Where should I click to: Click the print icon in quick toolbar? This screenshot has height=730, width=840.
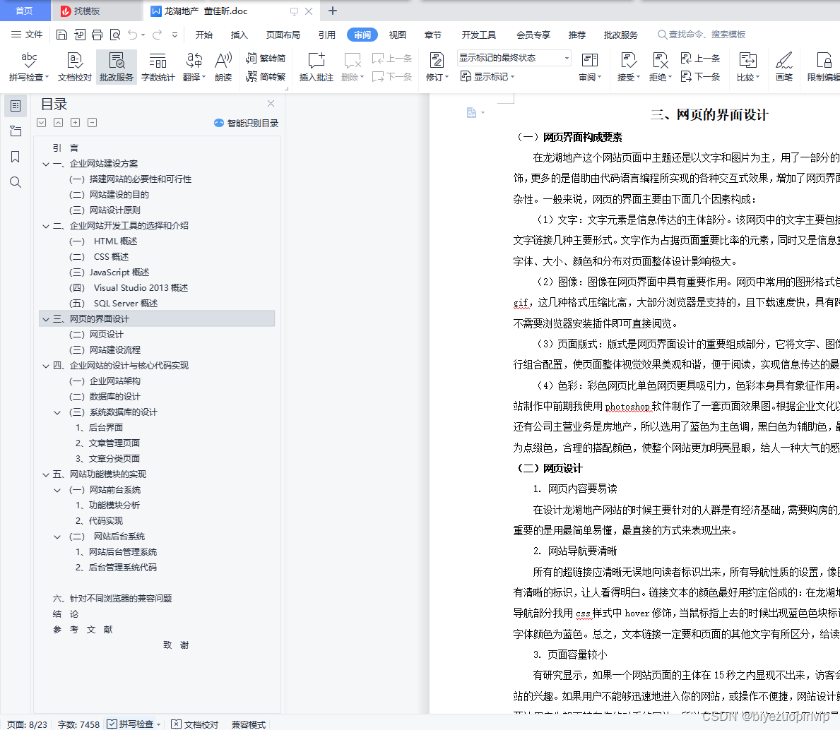click(x=97, y=35)
